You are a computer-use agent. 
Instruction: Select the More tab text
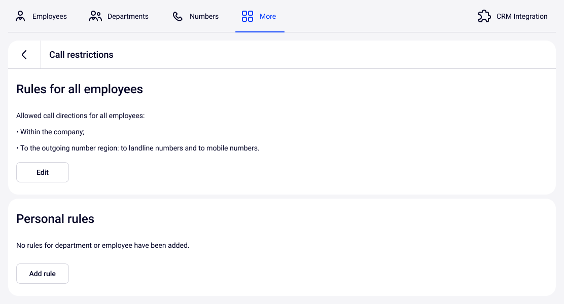pyautogui.click(x=268, y=16)
